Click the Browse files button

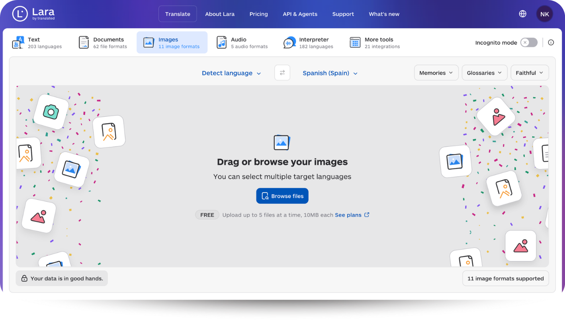(x=282, y=196)
